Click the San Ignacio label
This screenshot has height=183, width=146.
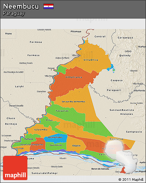pyautogui.click(x=134, y=132)
